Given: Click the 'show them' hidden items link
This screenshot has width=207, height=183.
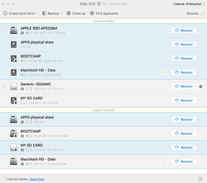Looking at the screenshot, I should (37, 179).
